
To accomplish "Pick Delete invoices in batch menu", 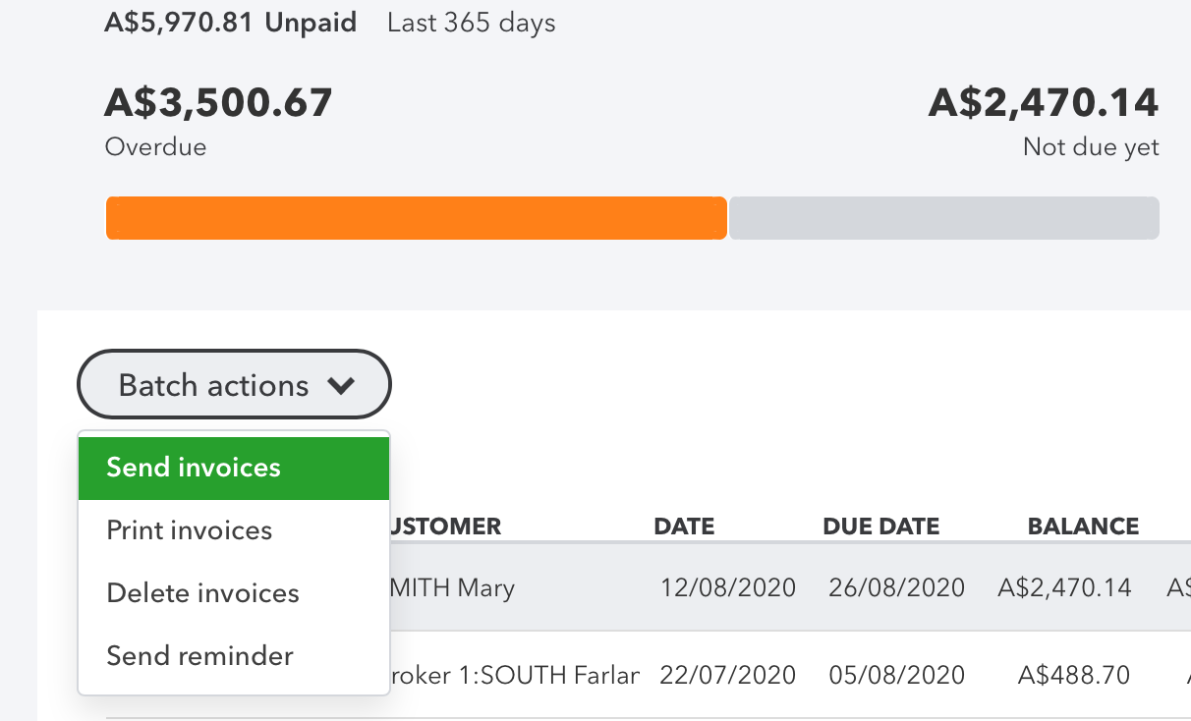I will [202, 593].
